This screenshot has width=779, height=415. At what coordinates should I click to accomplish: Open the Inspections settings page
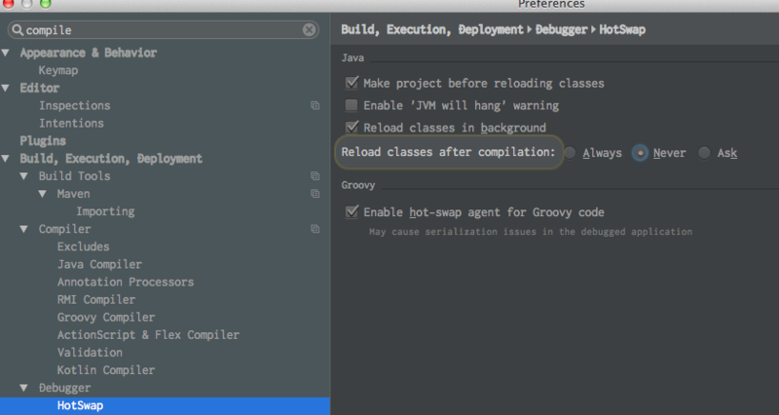pyautogui.click(x=75, y=105)
